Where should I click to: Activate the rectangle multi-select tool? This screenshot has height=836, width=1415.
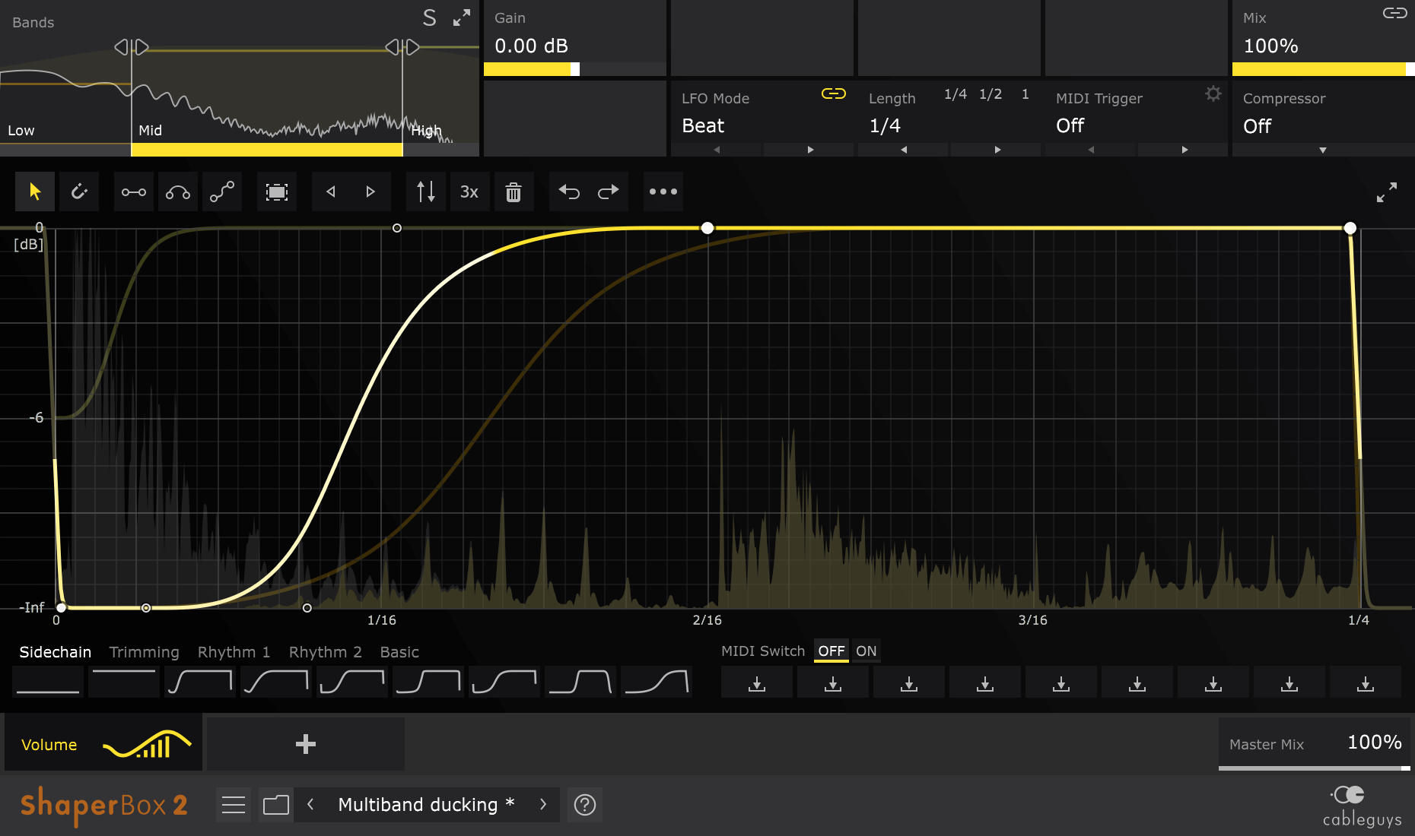276,192
